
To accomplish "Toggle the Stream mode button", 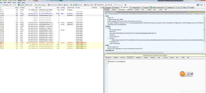I will coord(21,5).
